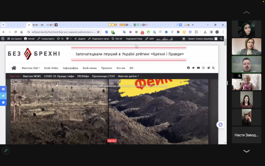Image resolution: width=265 pixels, height=166 pixels.
Task: Expand the Фактчек-Лаб dropdown menu
Action: tap(31, 68)
